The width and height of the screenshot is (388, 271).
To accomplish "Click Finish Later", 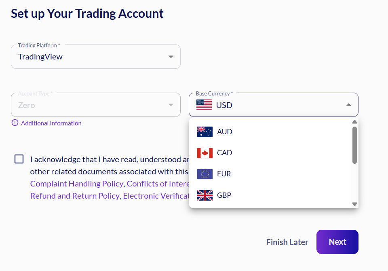I will click(x=287, y=242).
